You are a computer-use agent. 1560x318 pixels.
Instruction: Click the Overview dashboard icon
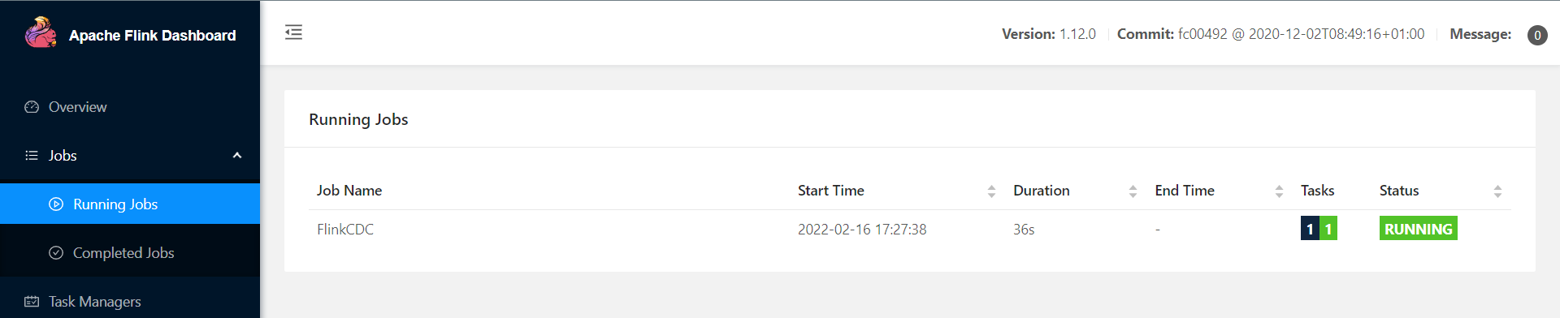click(32, 107)
